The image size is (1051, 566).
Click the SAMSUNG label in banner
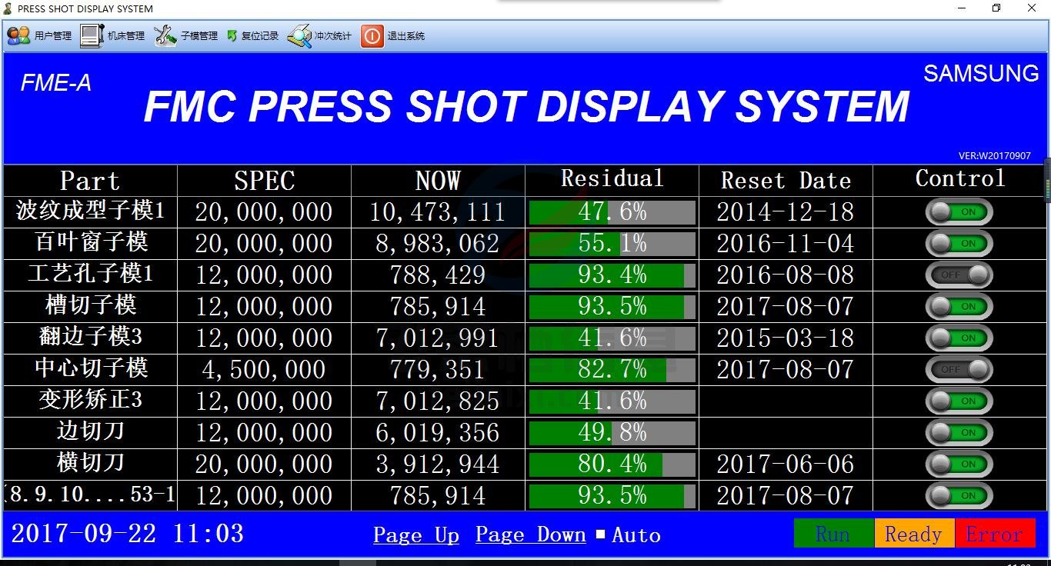pyautogui.click(x=982, y=73)
